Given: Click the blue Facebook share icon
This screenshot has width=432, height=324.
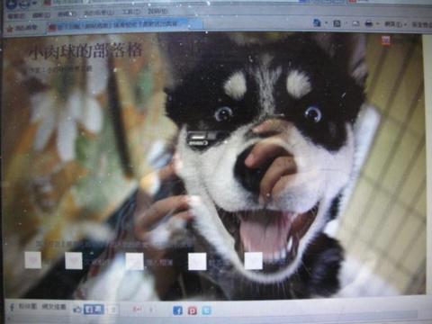Looking at the screenshot, I should point(177,310).
